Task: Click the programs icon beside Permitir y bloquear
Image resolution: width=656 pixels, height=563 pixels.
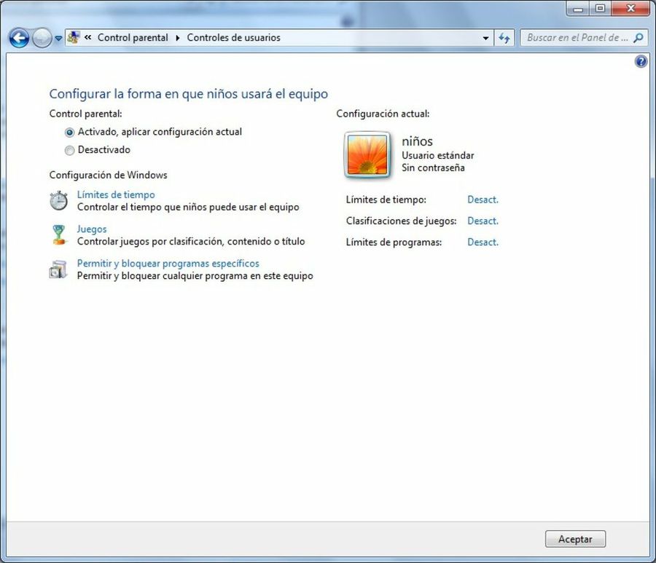Action: (58, 269)
